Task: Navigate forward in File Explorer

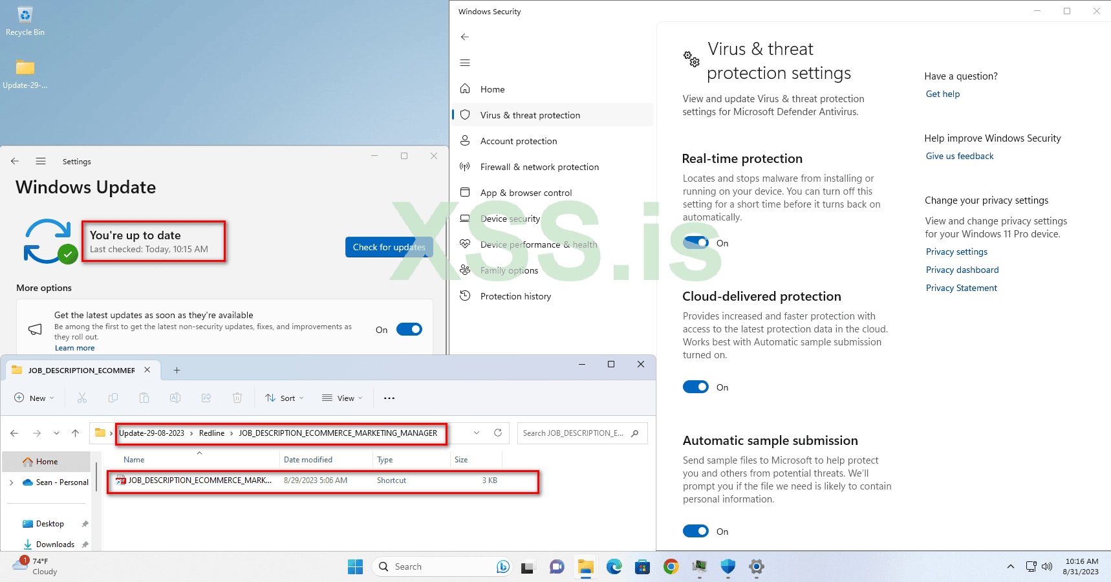Action: tap(37, 433)
